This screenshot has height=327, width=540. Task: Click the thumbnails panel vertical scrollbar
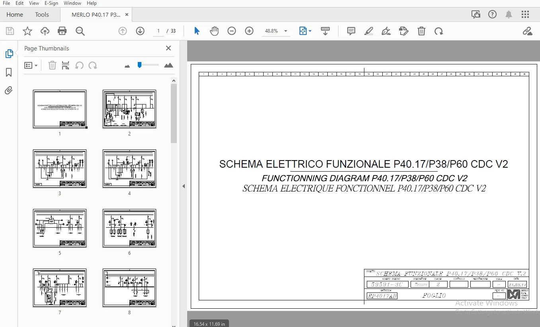174,113
